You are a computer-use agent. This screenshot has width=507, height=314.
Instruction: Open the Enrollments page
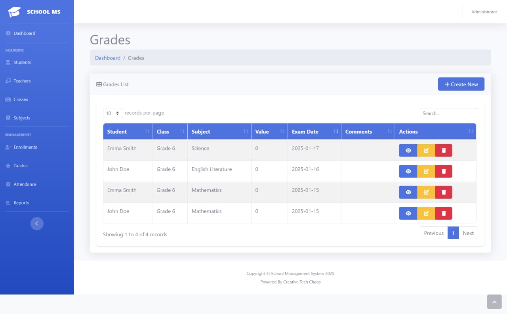[37, 147]
